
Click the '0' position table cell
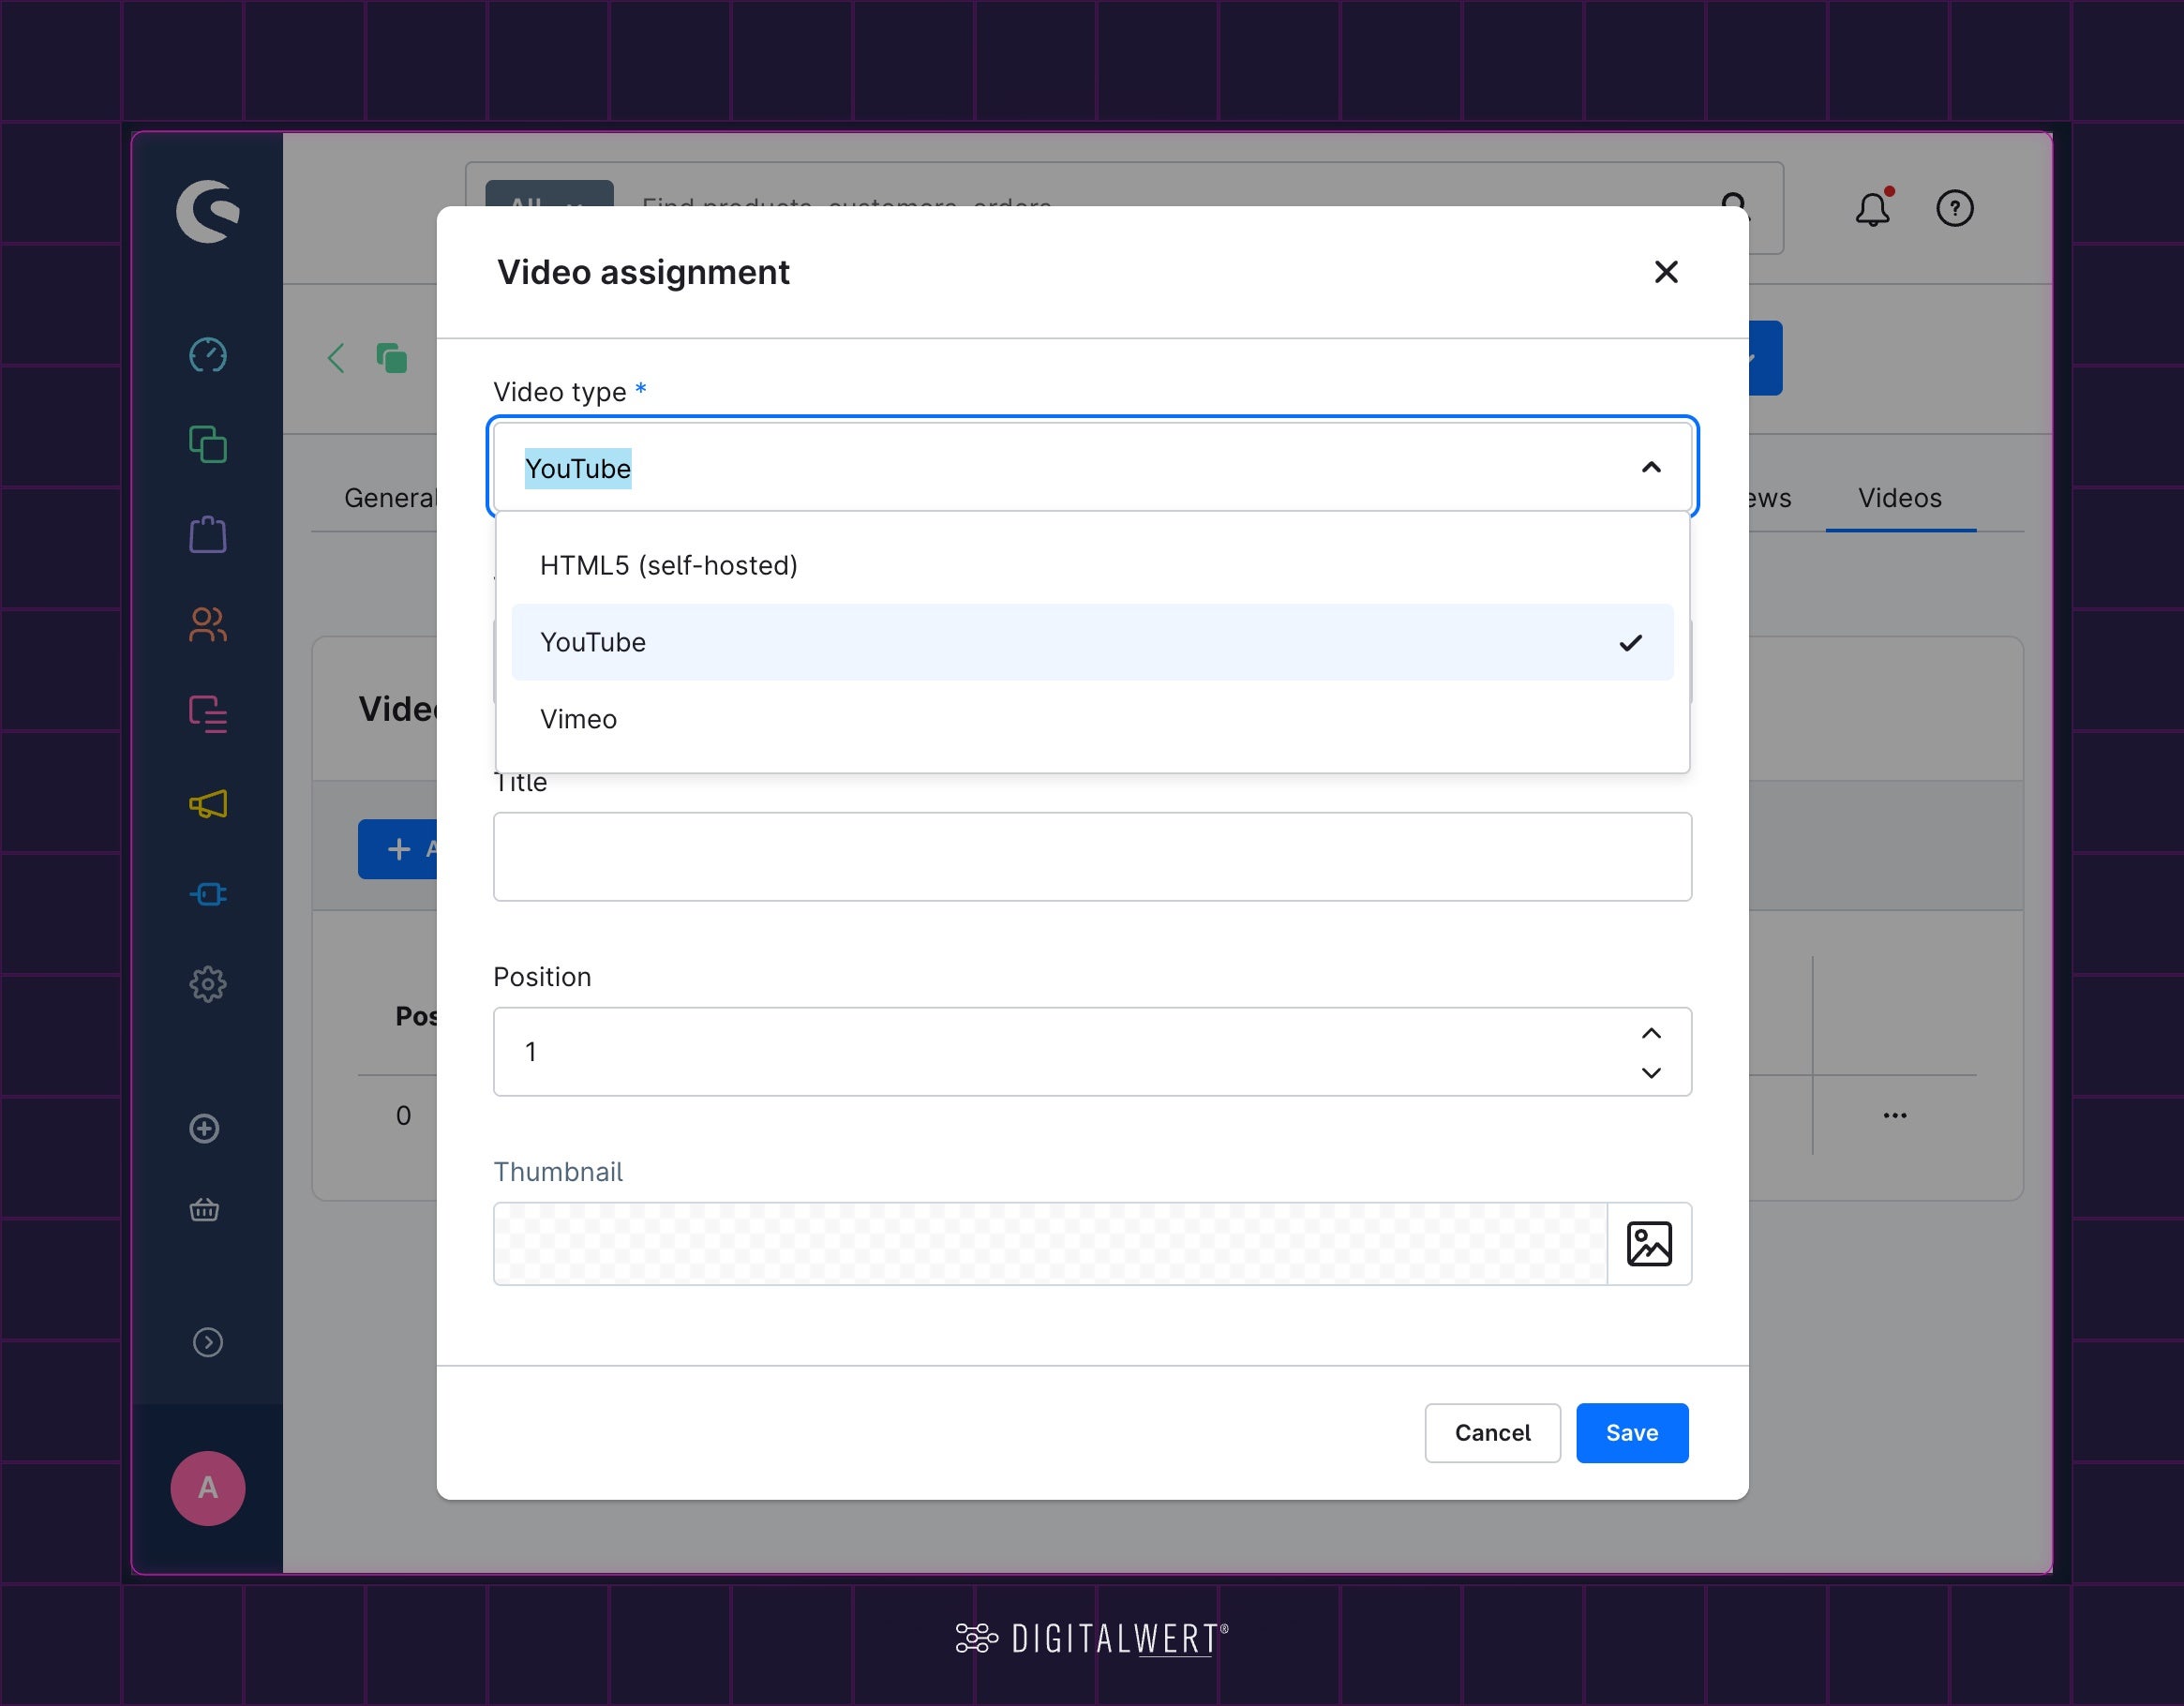(x=403, y=1115)
